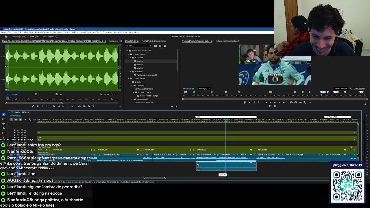Create new custom bin in Effects panel
The image size is (370, 208).
(172, 107)
